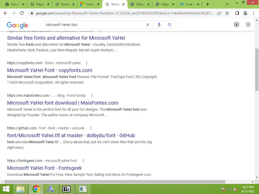This screenshot has width=259, height=194.
Task: Share this page icon in address bar
Action: 219,13
